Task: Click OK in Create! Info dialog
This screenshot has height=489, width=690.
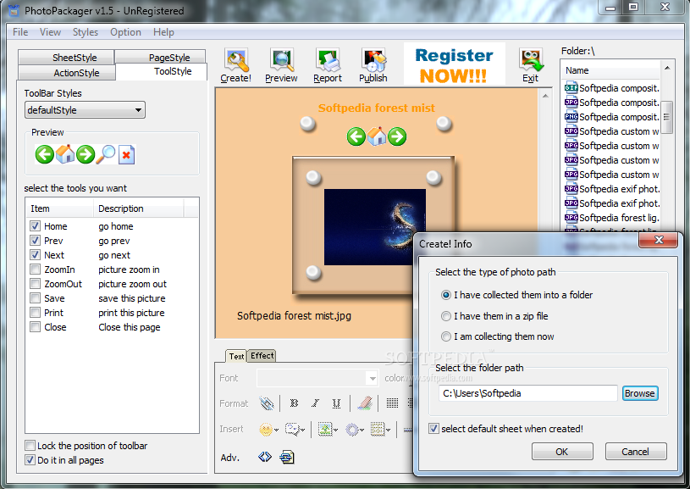Action: click(x=562, y=452)
